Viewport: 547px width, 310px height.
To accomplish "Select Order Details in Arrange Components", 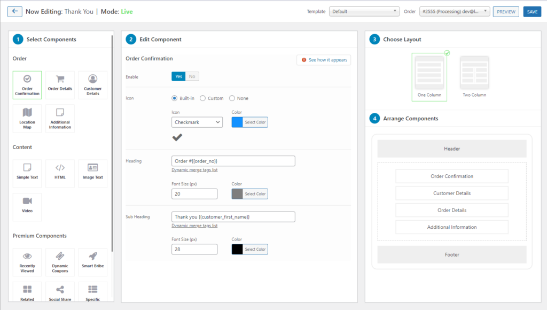I will click(x=452, y=210).
